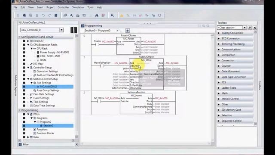Viewport: 275px width, 155px height.
Task: Click the Toolbox search input field
Action: (x=230, y=28)
